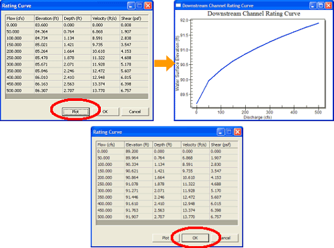
Task: Click Flow (cfs) header in bottom Rating Curve table
Action: pyautogui.click(x=110, y=145)
